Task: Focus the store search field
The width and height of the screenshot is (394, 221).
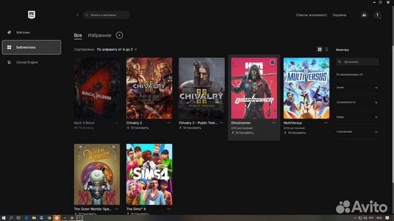Action: pyautogui.click(x=106, y=15)
